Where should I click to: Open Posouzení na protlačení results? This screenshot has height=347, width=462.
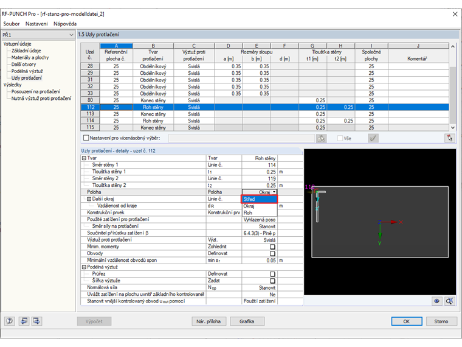pyautogui.click(x=36, y=91)
